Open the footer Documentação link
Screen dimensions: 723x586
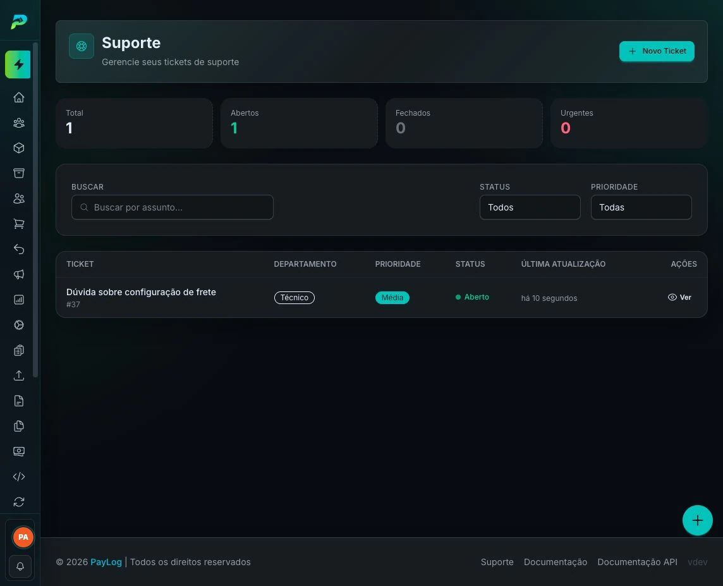[555, 562]
